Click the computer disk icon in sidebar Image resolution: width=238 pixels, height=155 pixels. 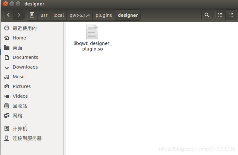(x=7, y=128)
